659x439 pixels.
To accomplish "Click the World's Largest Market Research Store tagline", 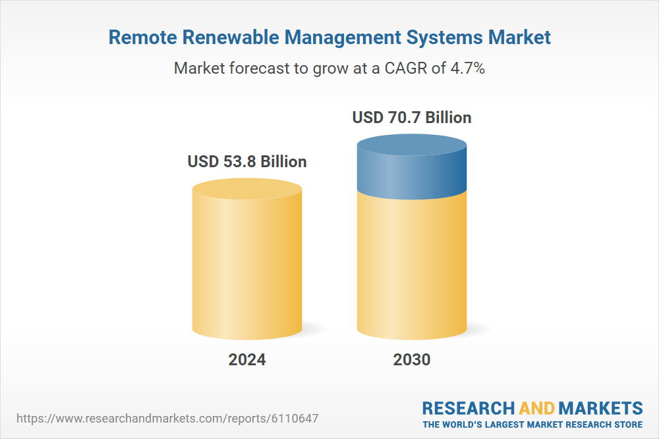I will (x=532, y=425).
